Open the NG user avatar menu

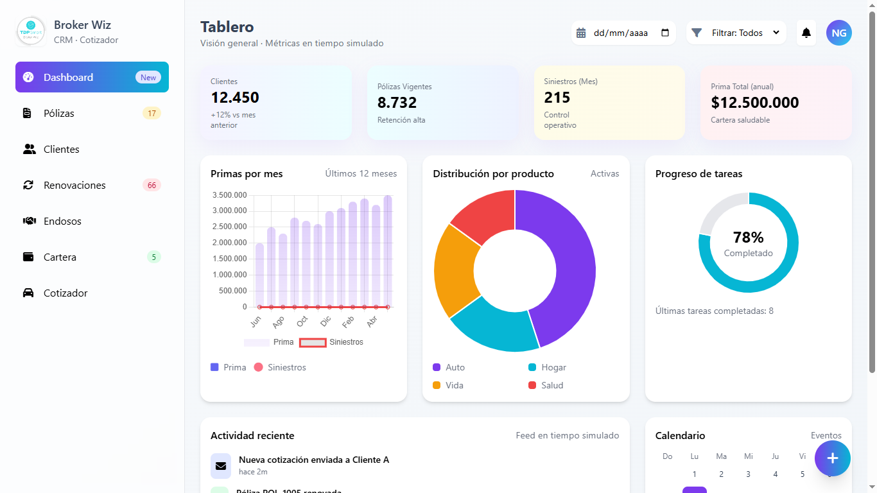coord(838,33)
